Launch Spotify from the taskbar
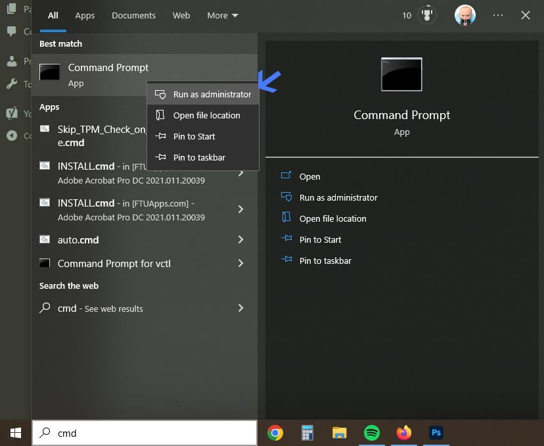544x446 pixels. 372,433
